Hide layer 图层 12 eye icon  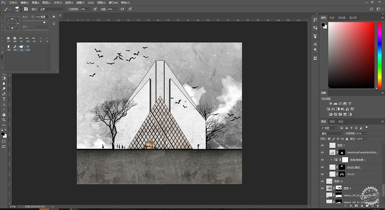[x=322, y=181]
